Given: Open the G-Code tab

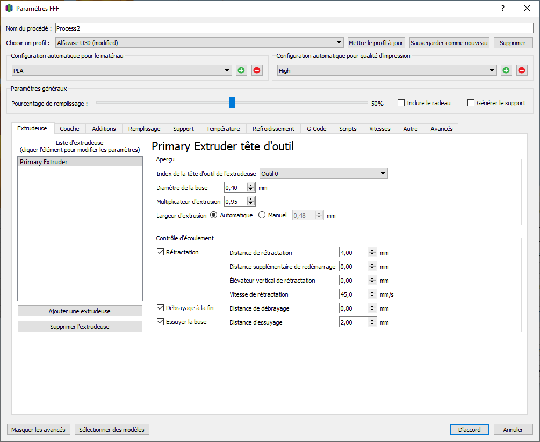Looking at the screenshot, I should tap(316, 129).
